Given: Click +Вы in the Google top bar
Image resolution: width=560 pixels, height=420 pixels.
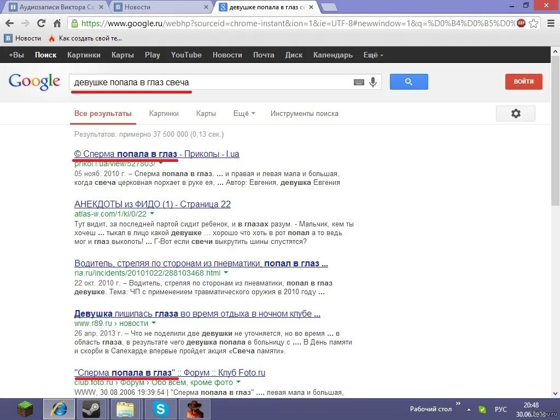Looking at the screenshot, I should tap(16, 55).
